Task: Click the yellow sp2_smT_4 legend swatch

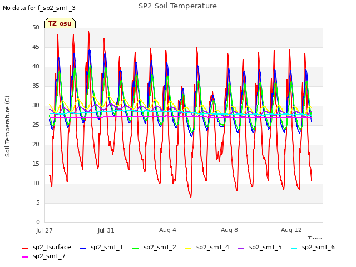Action: pos(189,248)
